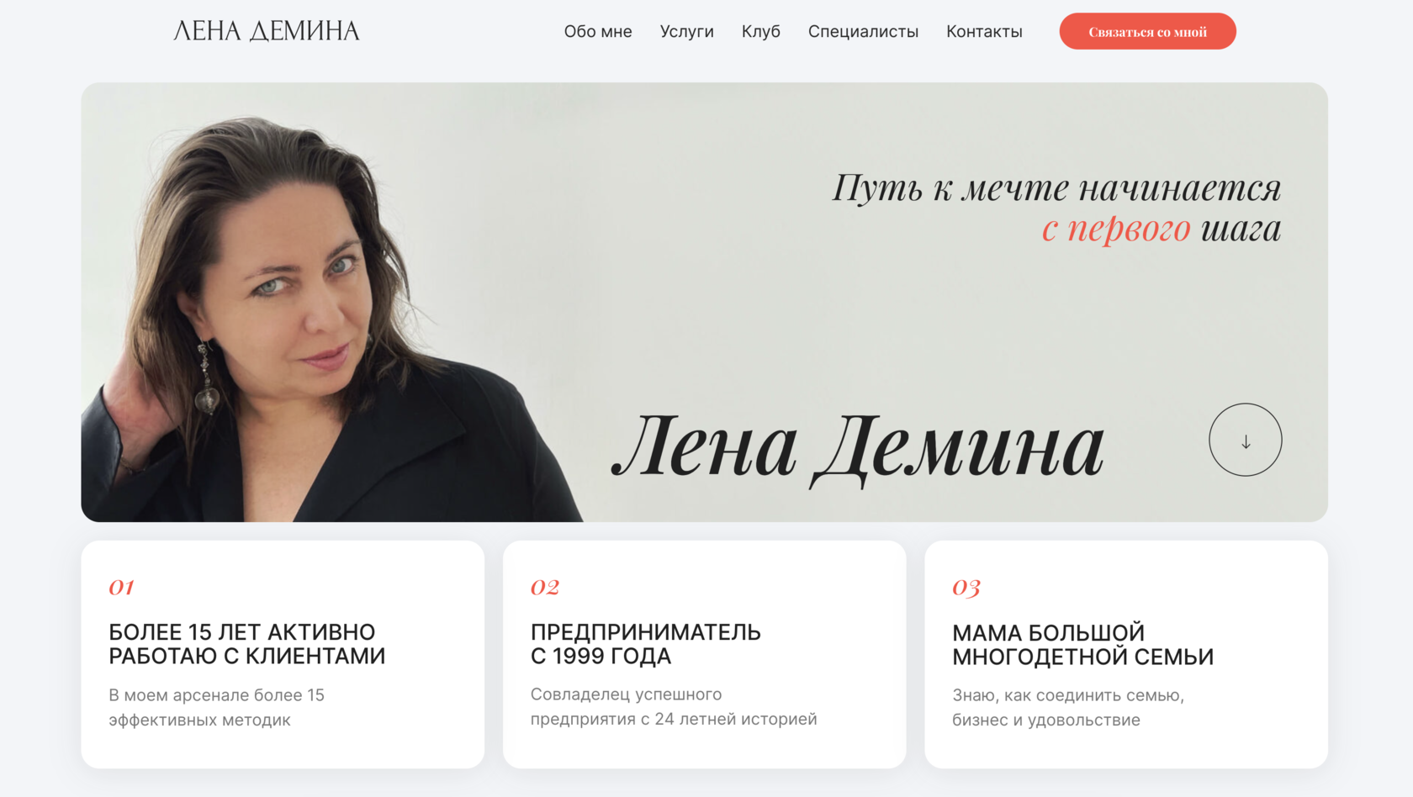Click the large 'Лена Демина' banner title
The width and height of the screenshot is (1413, 797).
pyautogui.click(x=857, y=447)
